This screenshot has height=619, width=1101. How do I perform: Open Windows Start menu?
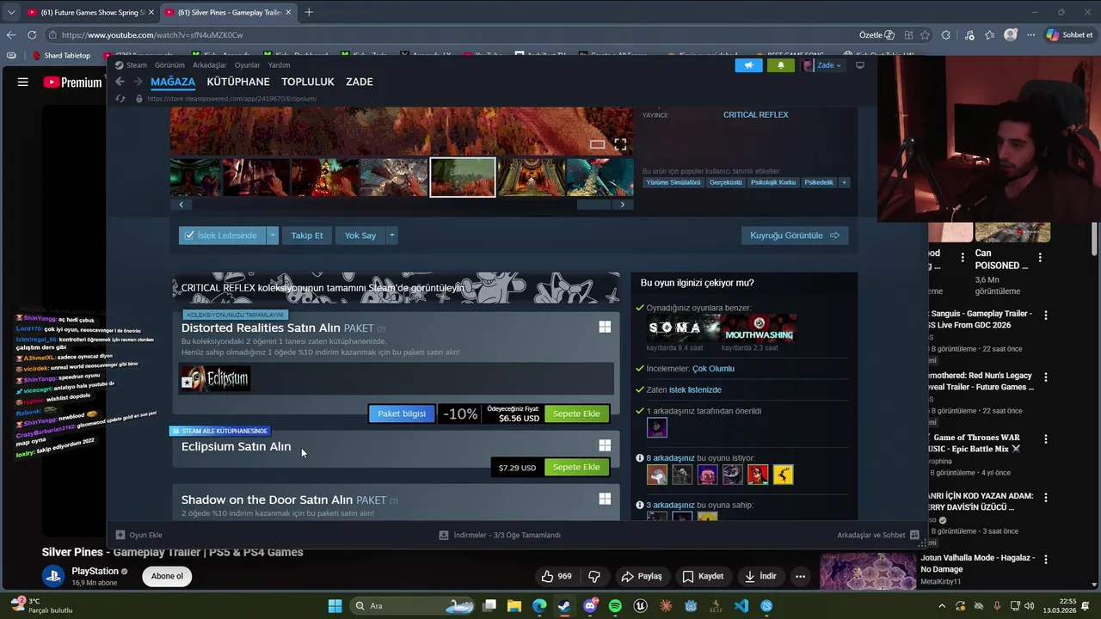[335, 606]
